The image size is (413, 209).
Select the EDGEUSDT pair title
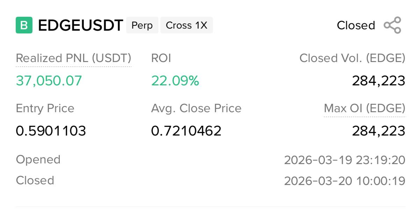(80, 25)
